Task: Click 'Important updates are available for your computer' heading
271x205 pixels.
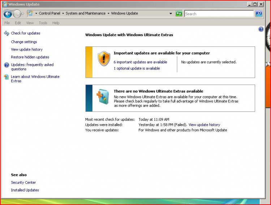Action: [162, 53]
